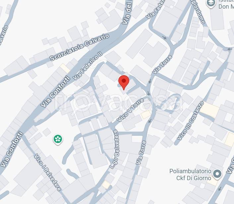Open the Poliambulatorio Ckf Di Giorno marker
The image size is (234, 204).
coord(217,174)
